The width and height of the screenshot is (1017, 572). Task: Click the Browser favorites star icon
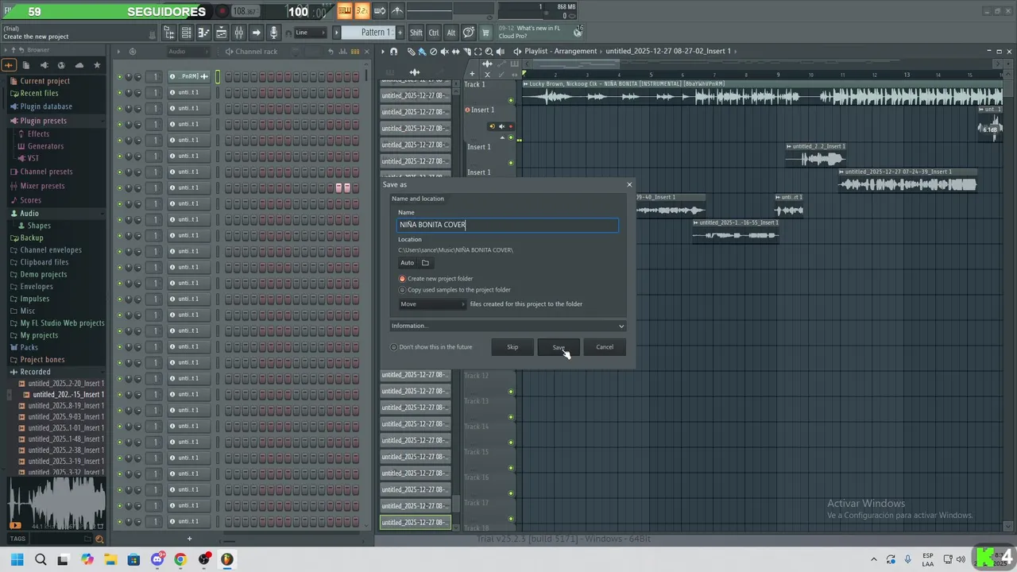[97, 65]
